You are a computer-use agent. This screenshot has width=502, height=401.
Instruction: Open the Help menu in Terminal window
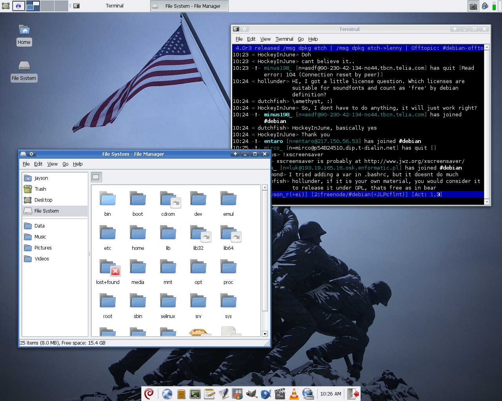(x=313, y=39)
